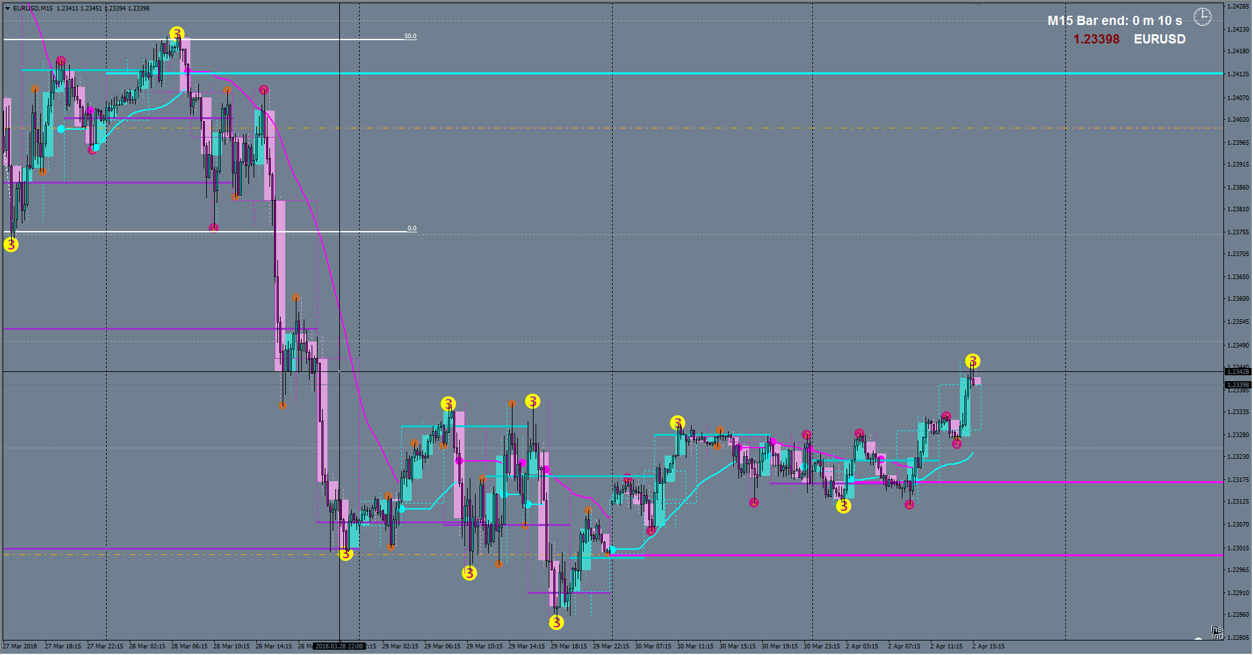The image size is (1253, 655).
Task: Click the 1.23755 price scale label
Action: (1239, 232)
